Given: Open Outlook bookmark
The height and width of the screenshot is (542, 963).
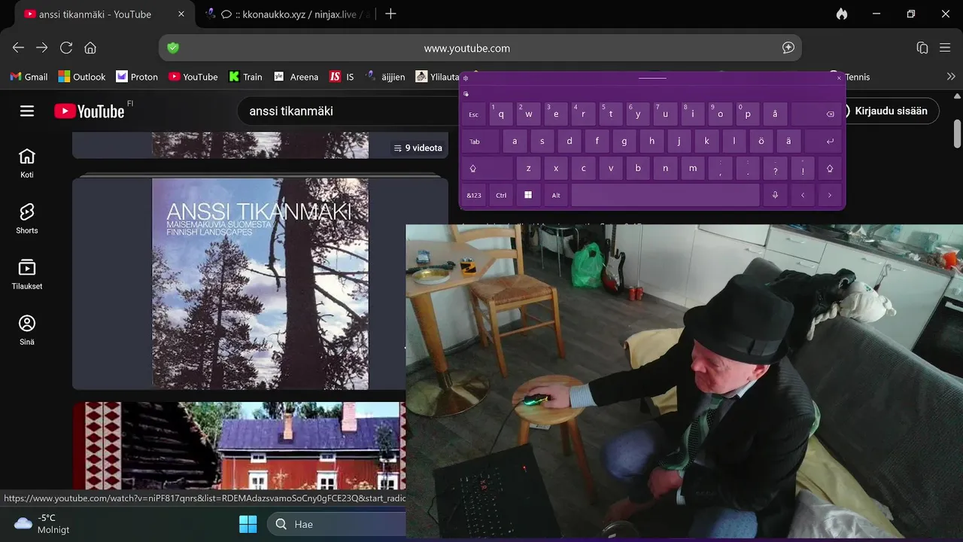Looking at the screenshot, I should tap(82, 77).
